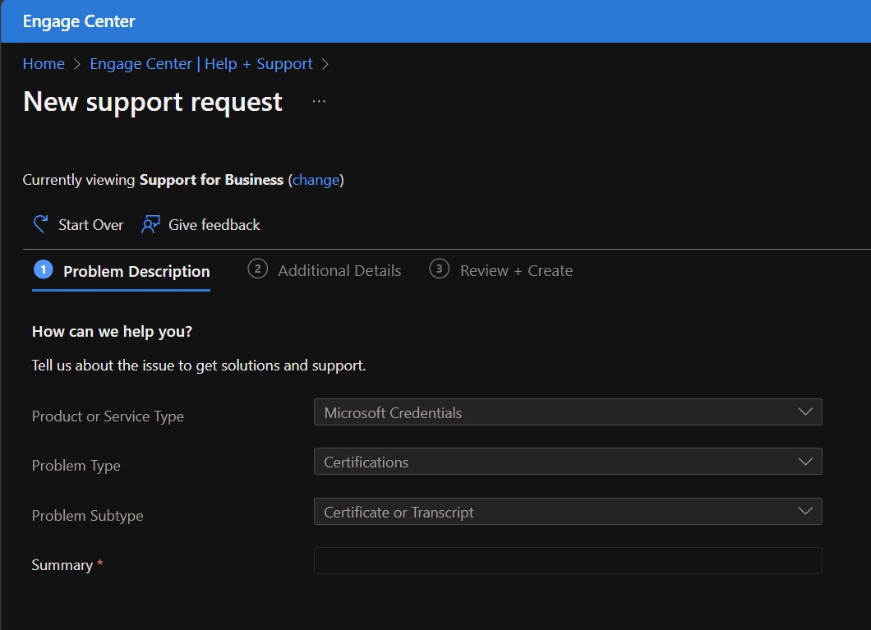Screen dimensions: 871x630
Task: Click the Engage Center header title
Action: 79,21
